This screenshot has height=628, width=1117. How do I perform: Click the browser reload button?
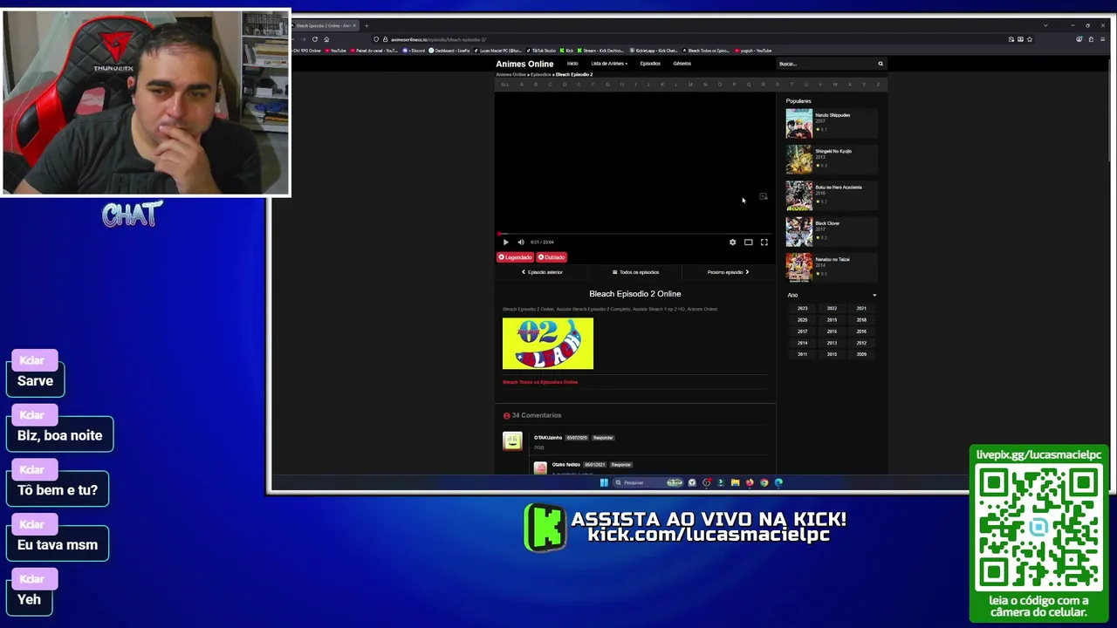(315, 39)
